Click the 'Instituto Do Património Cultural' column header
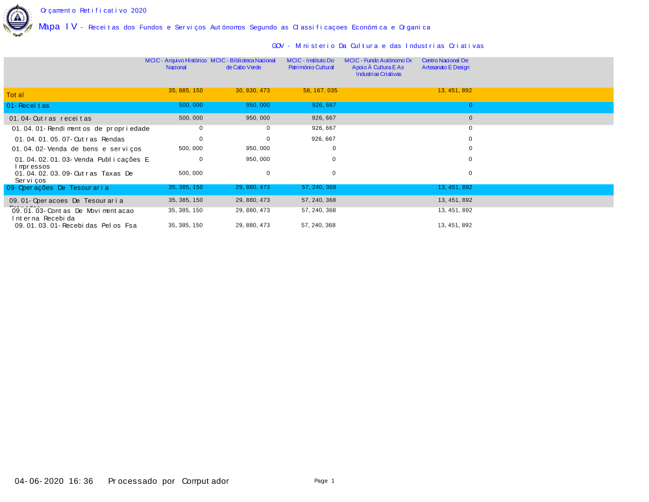649x502 pixels. tap(310, 64)
